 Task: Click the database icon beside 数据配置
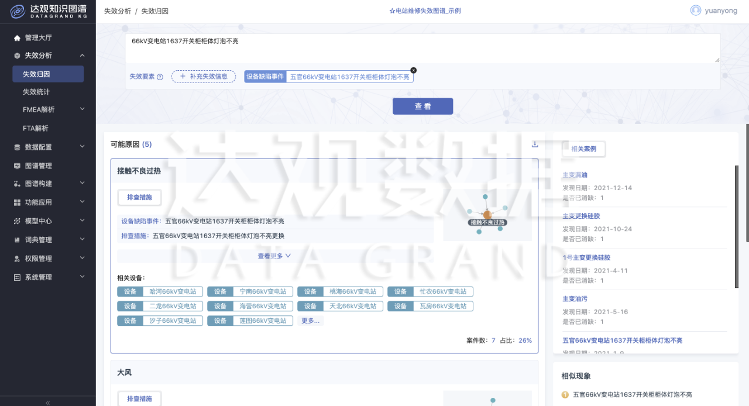click(x=17, y=147)
